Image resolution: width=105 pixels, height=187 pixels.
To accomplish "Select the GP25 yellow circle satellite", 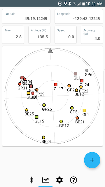I will click(44, 105).
